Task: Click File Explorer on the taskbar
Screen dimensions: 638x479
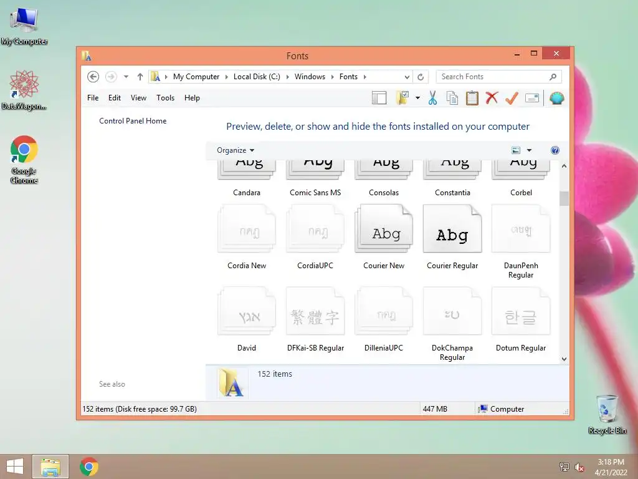Action: click(x=50, y=467)
